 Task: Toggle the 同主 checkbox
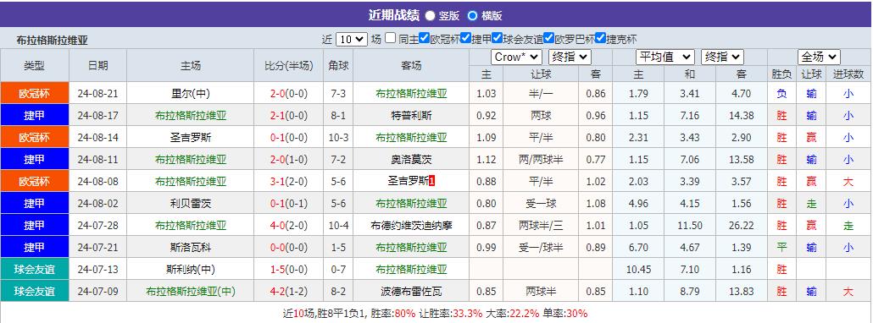(391, 38)
